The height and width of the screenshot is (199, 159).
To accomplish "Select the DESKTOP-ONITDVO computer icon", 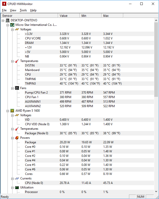I will point(7,20).
